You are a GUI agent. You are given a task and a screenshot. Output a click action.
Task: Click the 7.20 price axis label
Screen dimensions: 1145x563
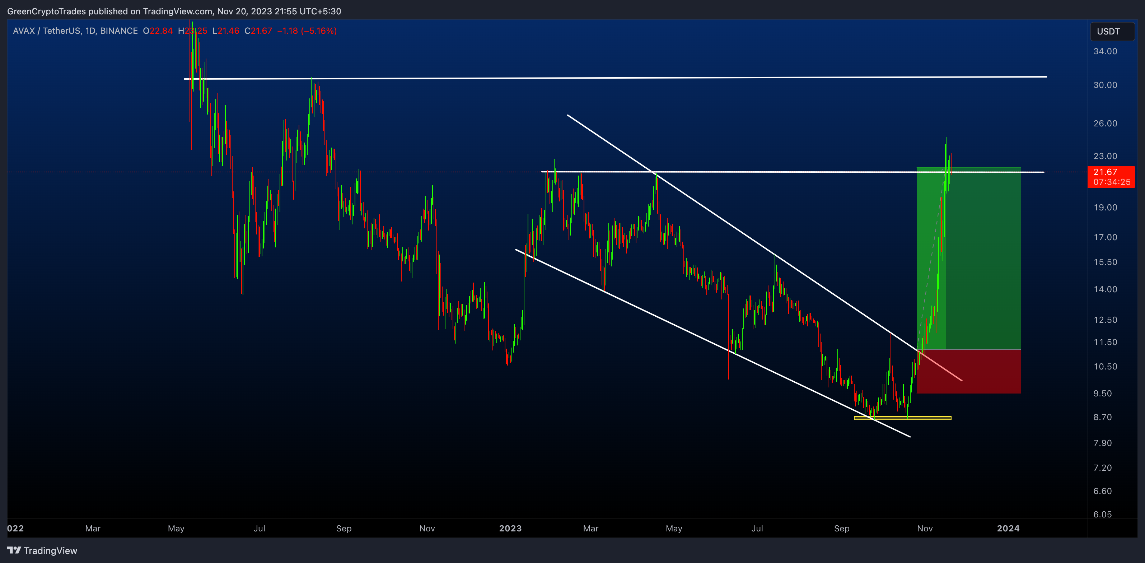[1102, 468]
